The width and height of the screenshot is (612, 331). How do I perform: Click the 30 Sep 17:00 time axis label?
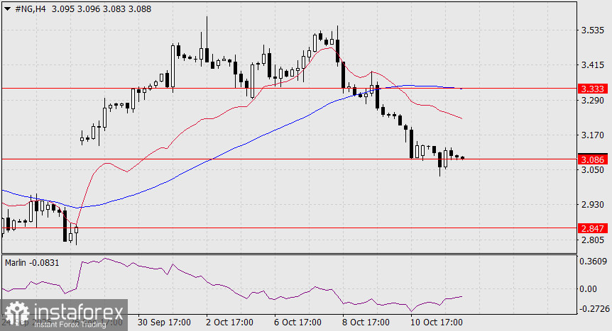click(x=164, y=322)
